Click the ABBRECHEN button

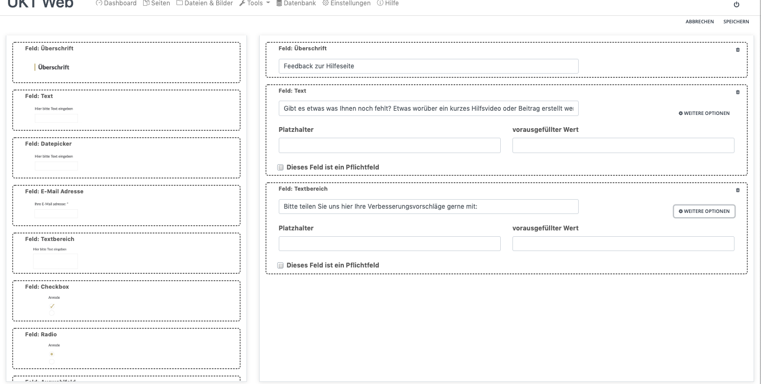point(700,22)
